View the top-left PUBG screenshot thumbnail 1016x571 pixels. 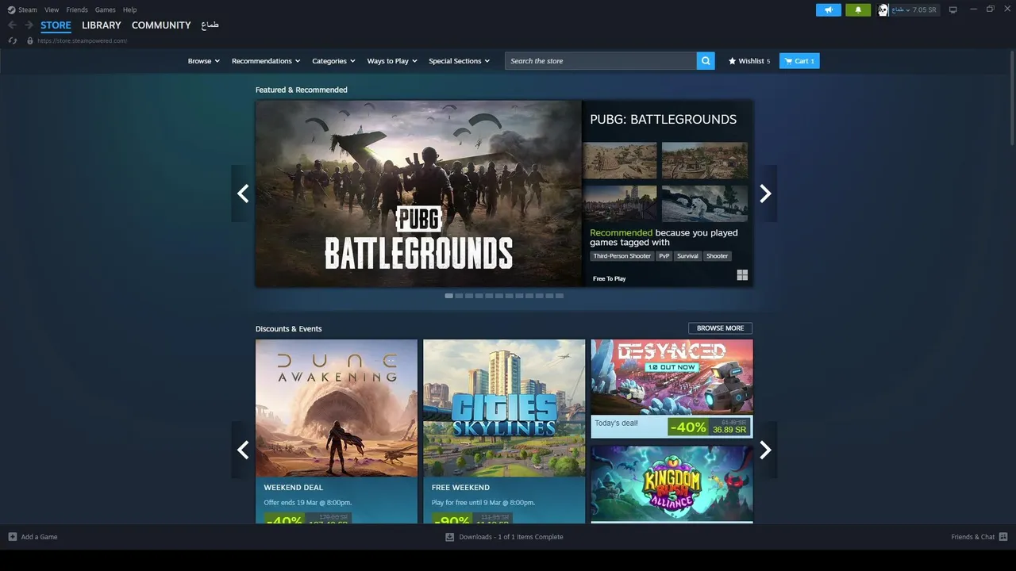(620, 160)
